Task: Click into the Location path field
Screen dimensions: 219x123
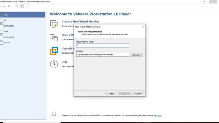Action: tap(103, 55)
